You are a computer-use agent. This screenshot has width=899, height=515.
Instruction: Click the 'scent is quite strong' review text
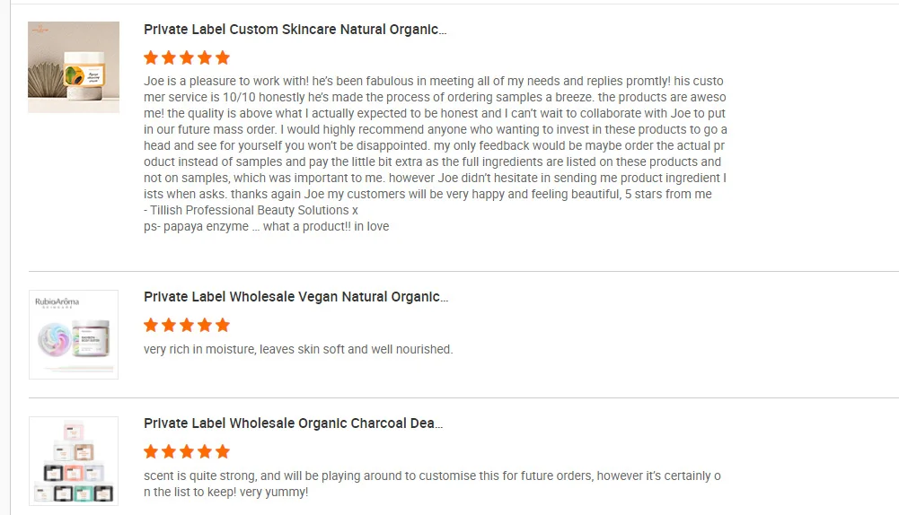click(432, 484)
